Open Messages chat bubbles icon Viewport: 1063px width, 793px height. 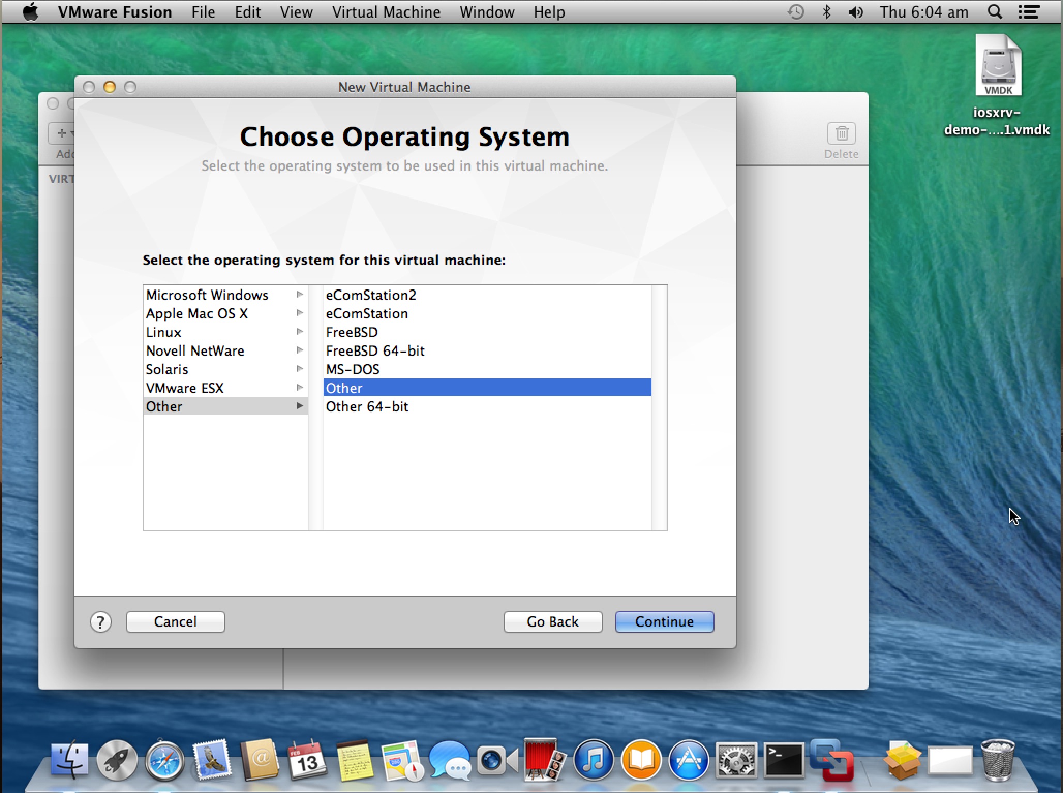click(x=450, y=759)
